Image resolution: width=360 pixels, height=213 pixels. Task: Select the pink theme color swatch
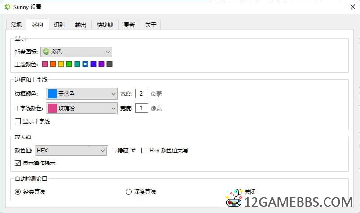pyautogui.click(x=45, y=64)
